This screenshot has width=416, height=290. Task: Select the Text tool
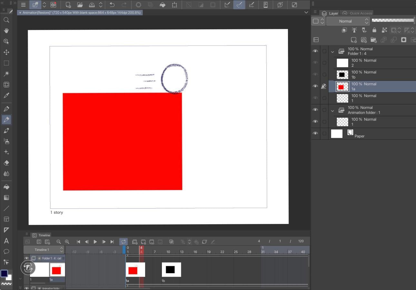(x=6, y=241)
